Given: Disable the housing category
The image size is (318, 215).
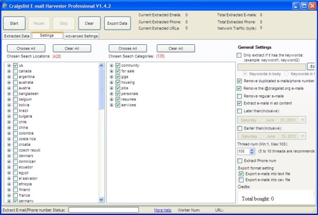Looking at the screenshot, I should [x=118, y=82].
